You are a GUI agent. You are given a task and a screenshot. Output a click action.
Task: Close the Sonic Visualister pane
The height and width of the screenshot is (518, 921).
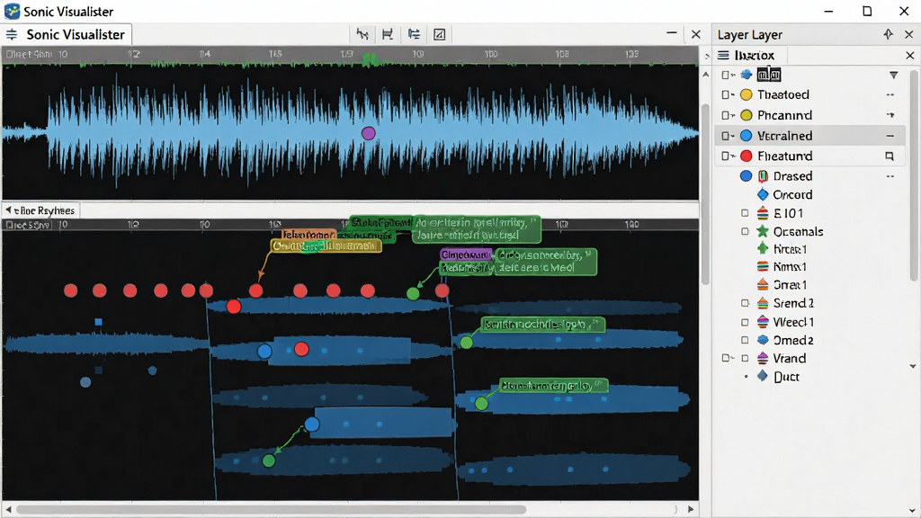[x=696, y=35]
